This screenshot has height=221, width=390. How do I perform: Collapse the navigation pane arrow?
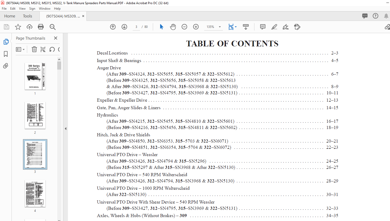point(66,128)
